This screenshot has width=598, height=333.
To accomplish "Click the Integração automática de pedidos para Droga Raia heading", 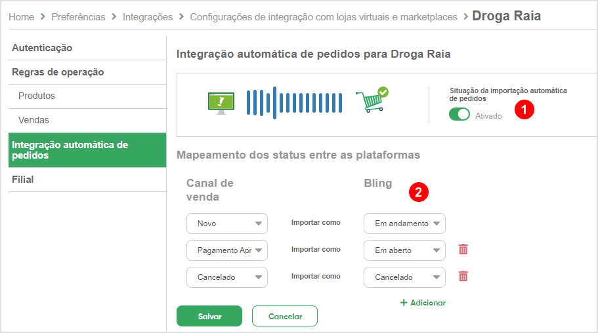I will coord(314,54).
